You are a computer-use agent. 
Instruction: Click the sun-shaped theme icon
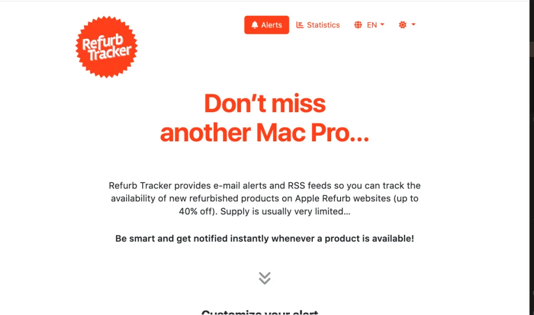(x=403, y=25)
